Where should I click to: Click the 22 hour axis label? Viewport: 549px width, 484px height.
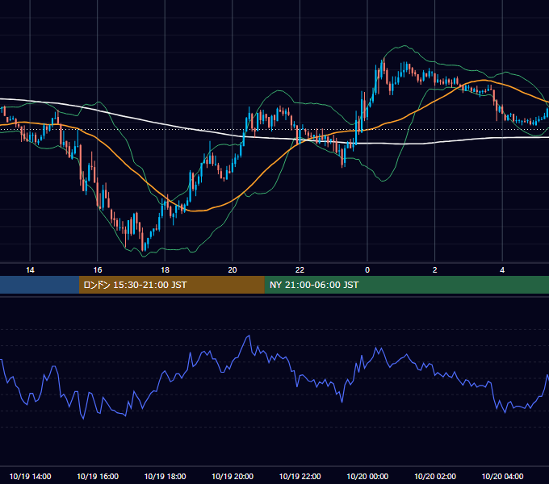click(x=300, y=270)
